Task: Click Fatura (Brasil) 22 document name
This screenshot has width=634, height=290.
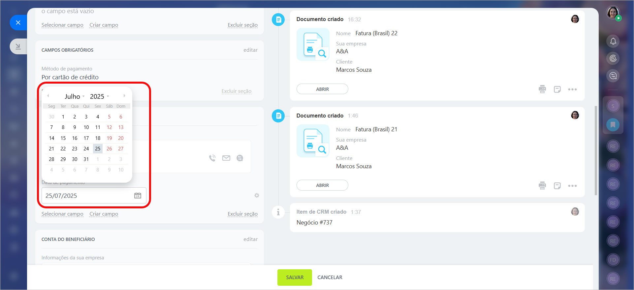Action: pos(376,33)
